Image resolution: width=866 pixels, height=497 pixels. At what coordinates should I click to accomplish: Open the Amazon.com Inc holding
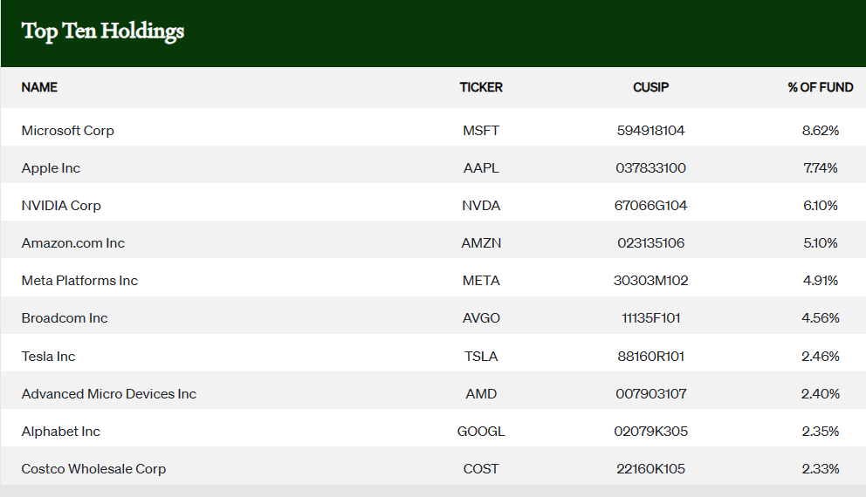pos(72,243)
